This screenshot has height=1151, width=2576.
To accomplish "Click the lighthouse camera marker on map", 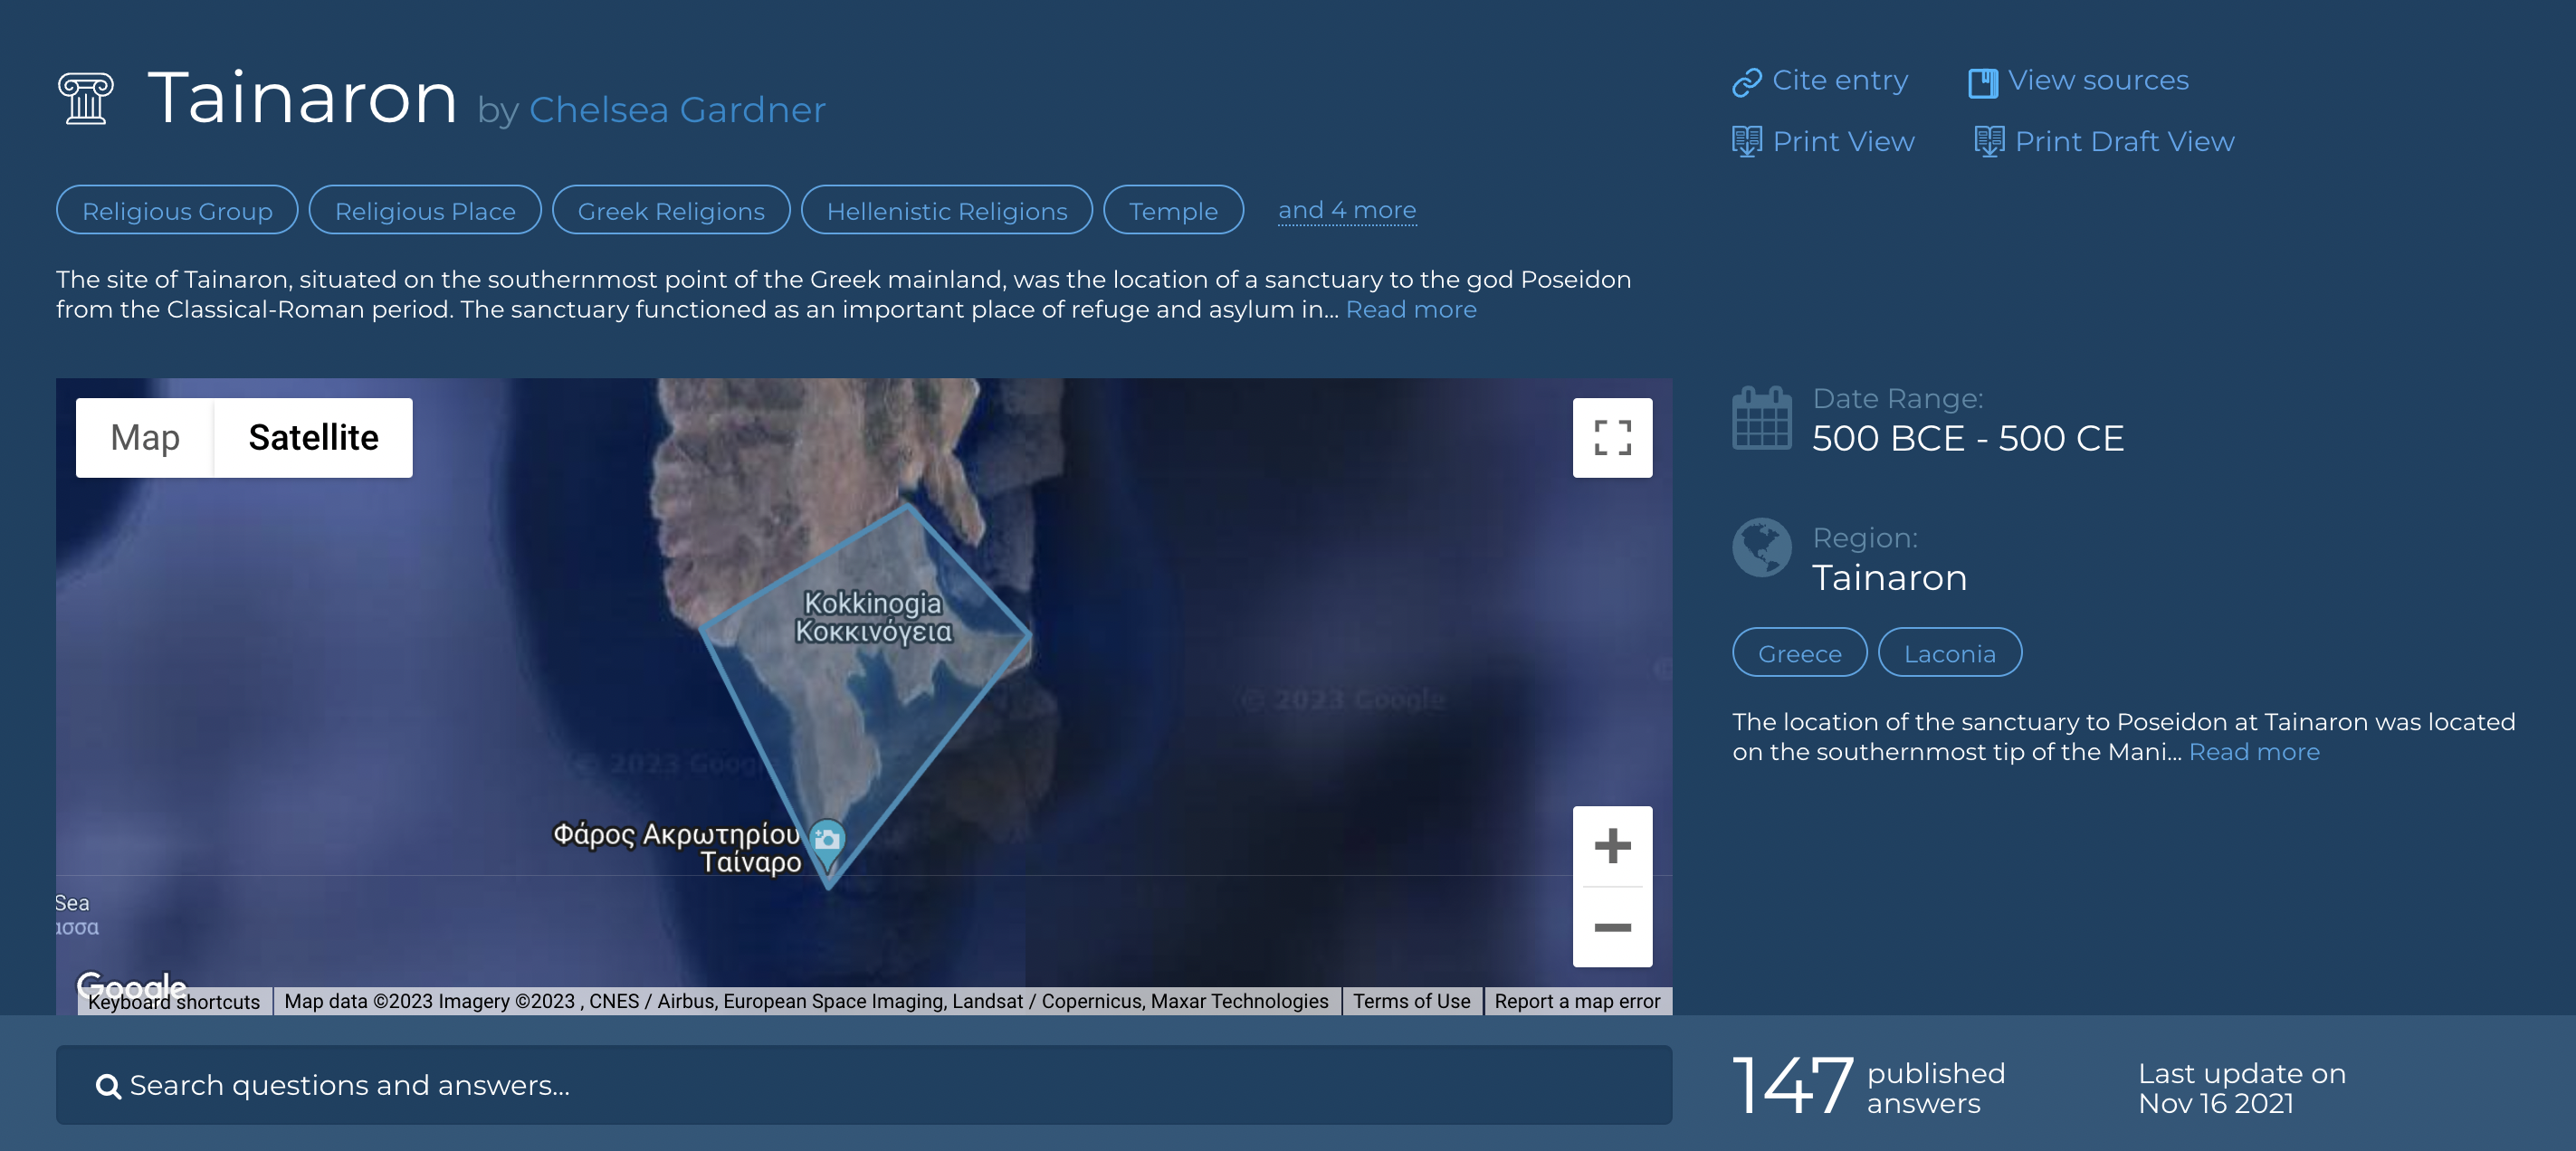I will (x=827, y=840).
